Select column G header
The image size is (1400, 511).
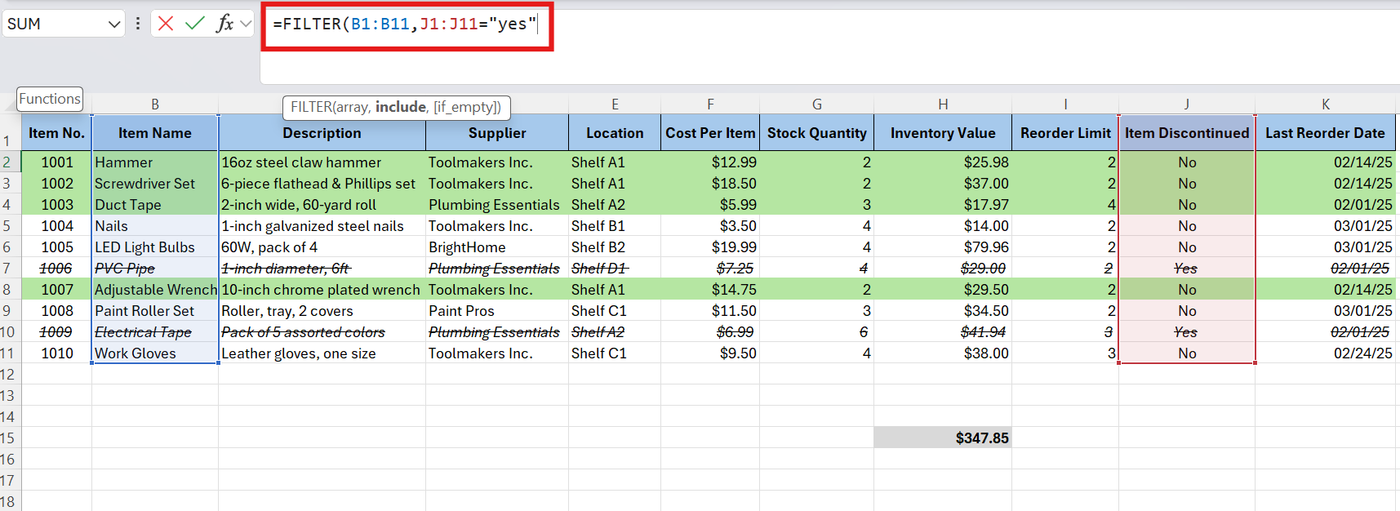816,104
